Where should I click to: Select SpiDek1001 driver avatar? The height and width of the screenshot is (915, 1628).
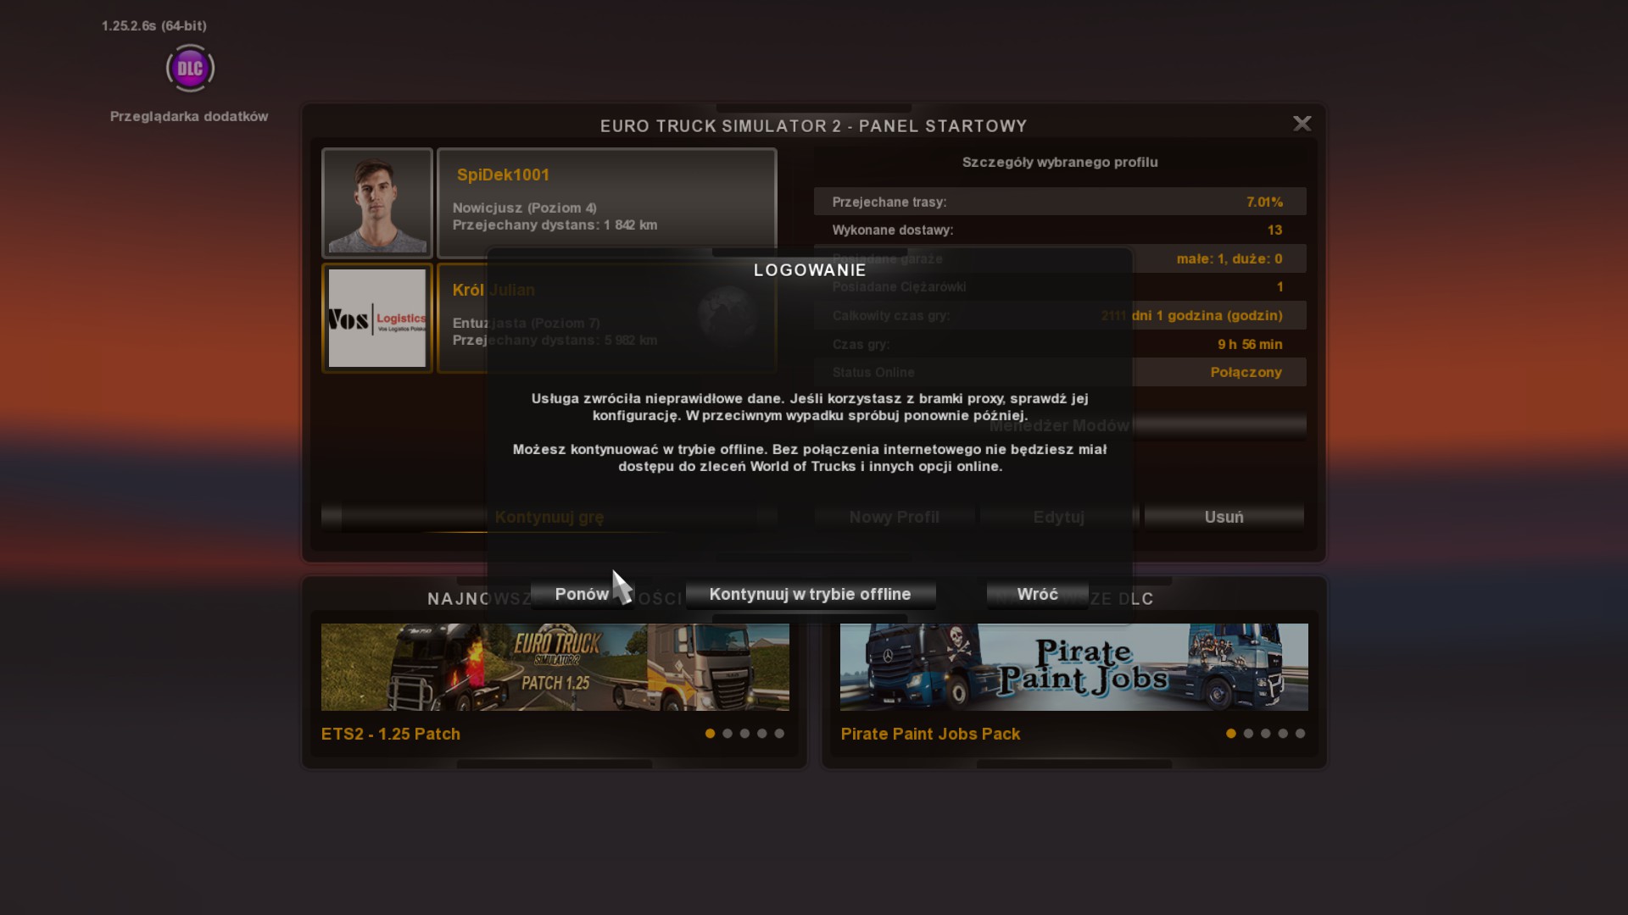point(377,203)
